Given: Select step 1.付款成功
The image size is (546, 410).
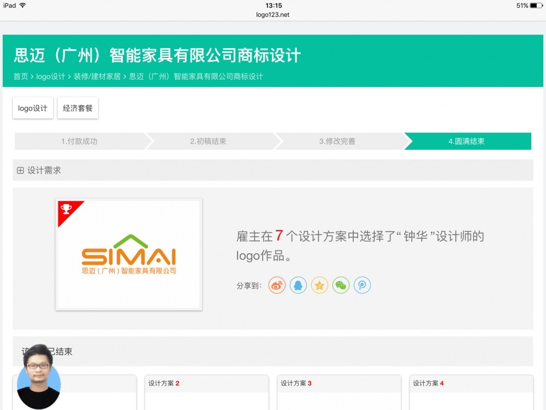Looking at the screenshot, I should [x=79, y=141].
